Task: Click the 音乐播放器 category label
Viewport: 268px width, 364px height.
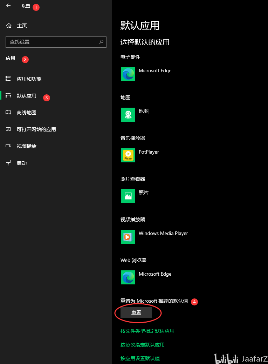Action: coord(133,138)
